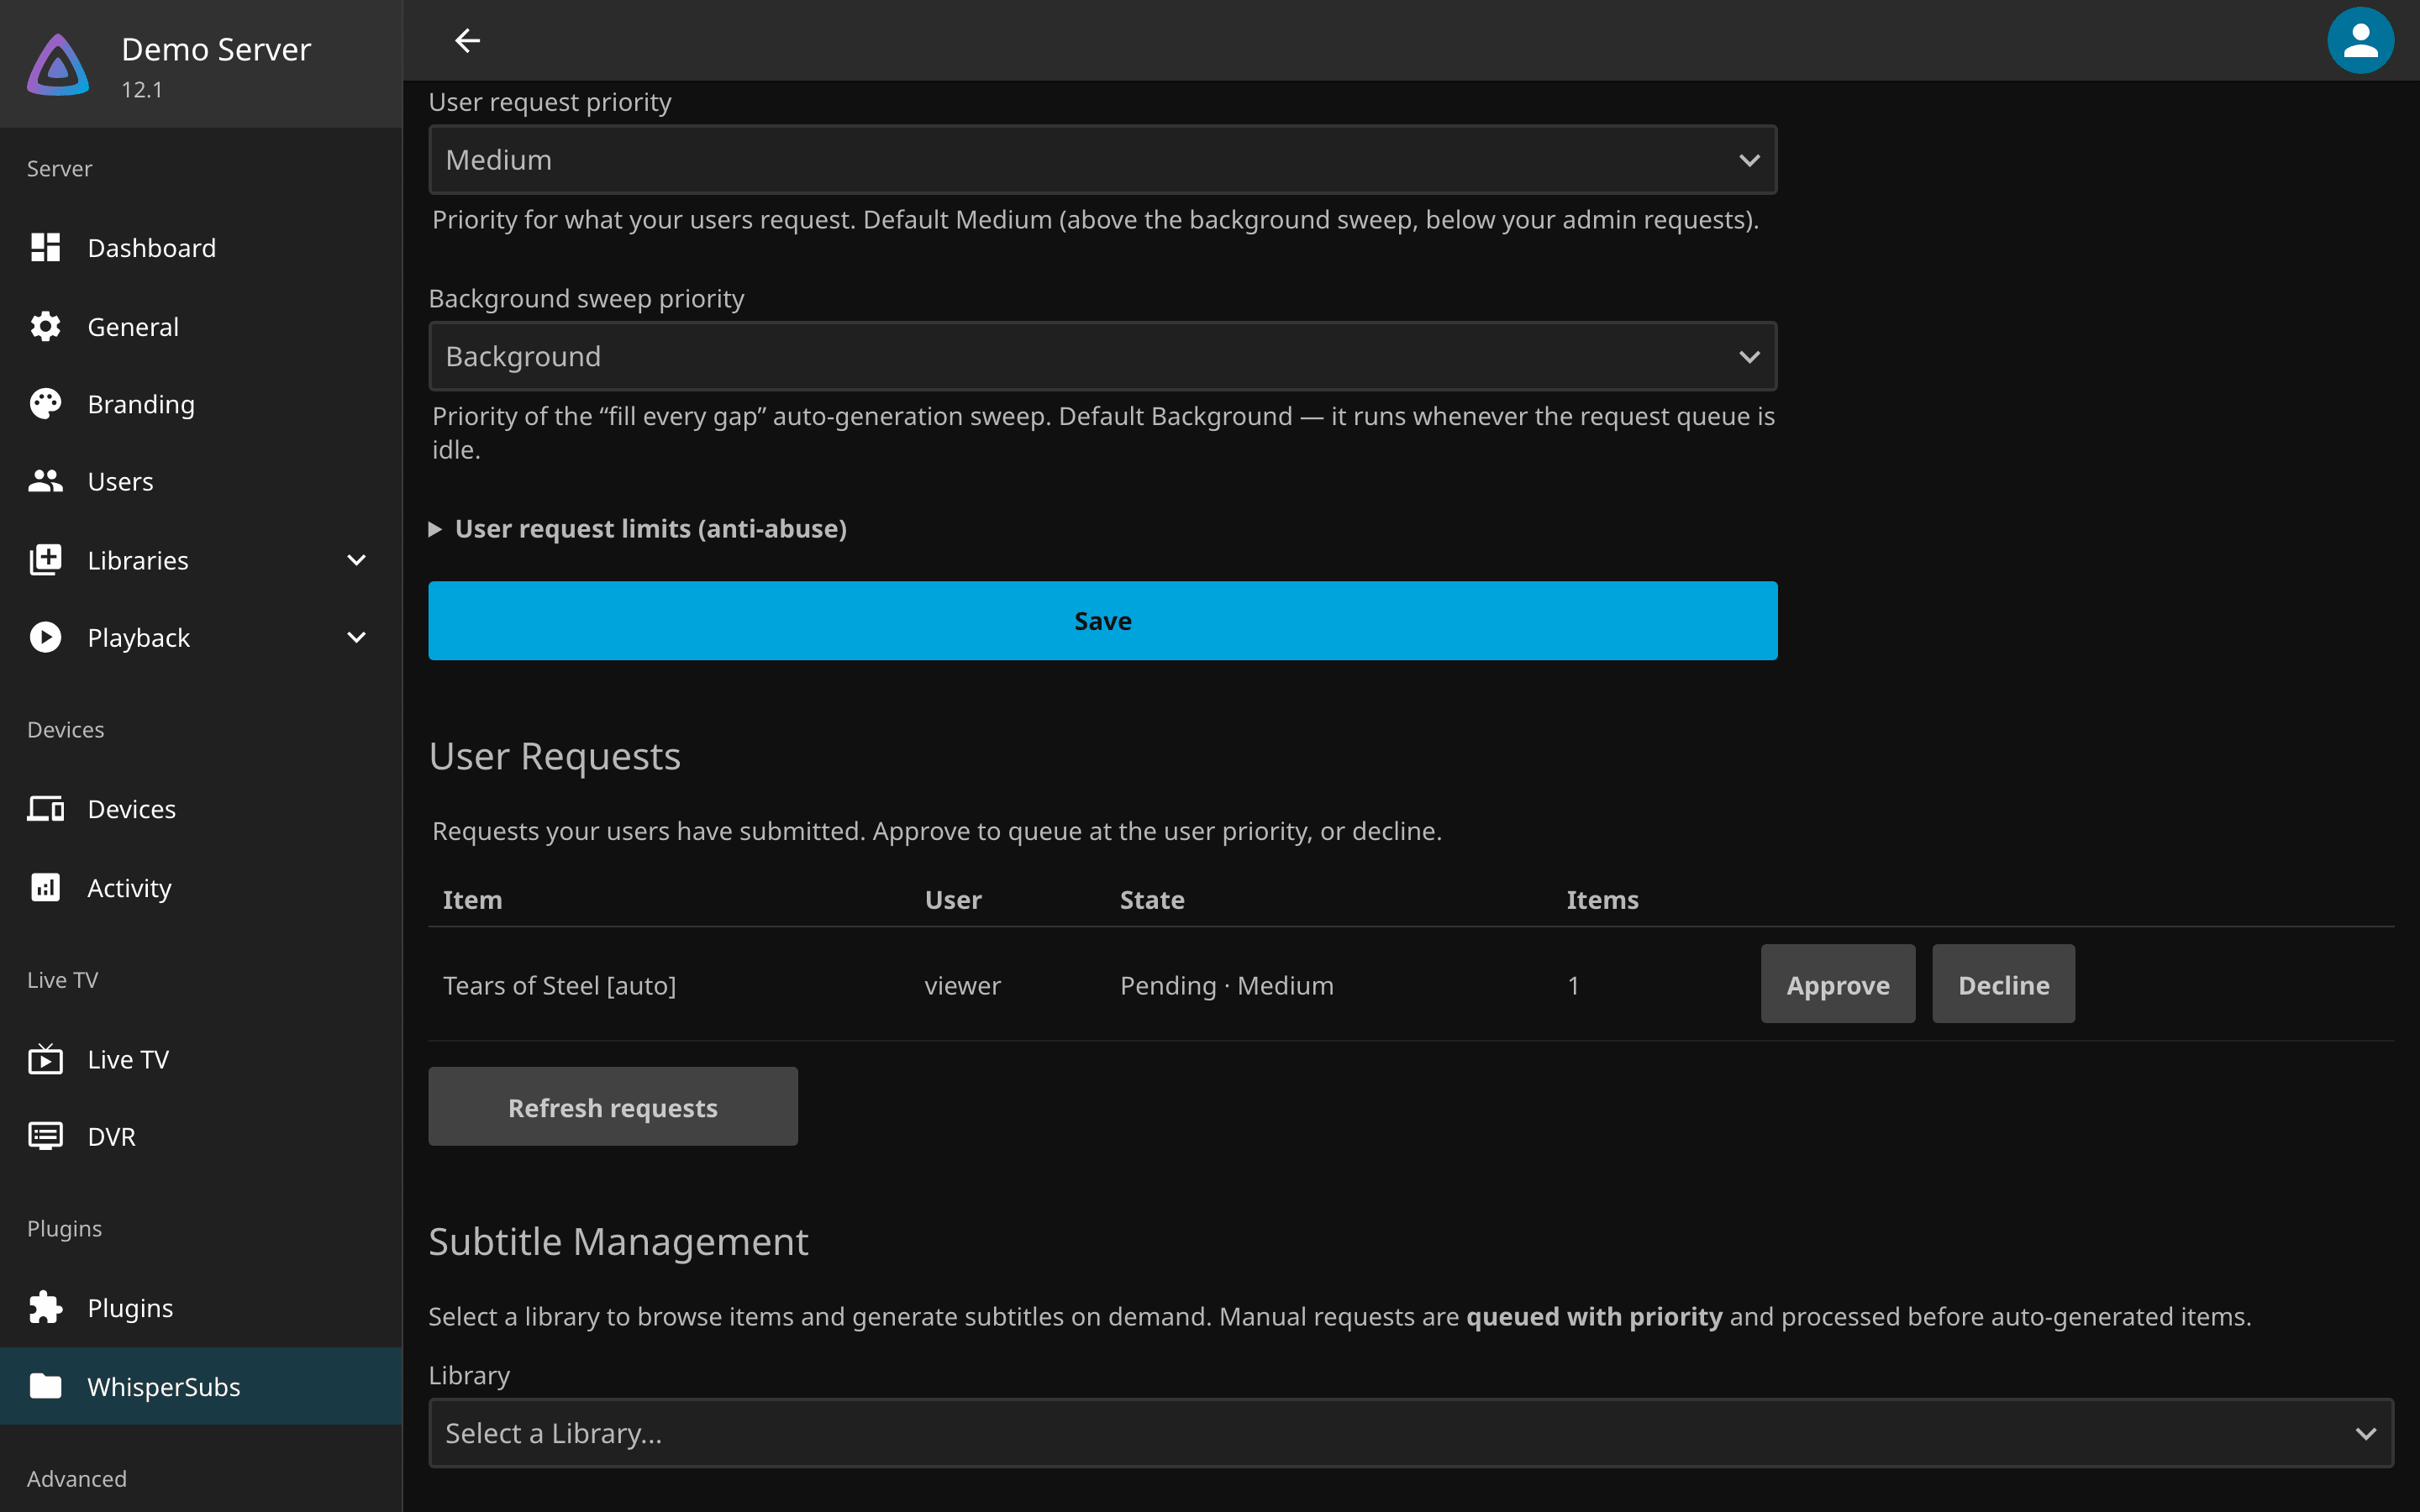The image size is (2420, 1512).
Task: Expand the Libraries chevron in sidebar
Action: (356, 560)
